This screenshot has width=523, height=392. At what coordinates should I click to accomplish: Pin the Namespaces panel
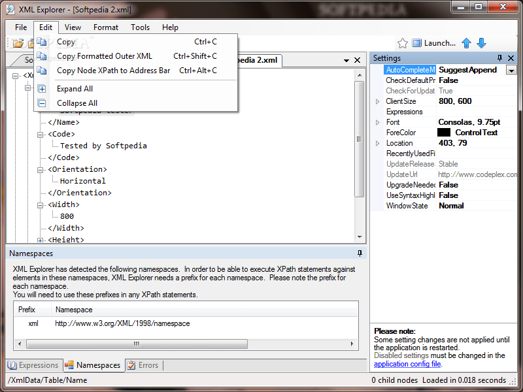click(x=359, y=253)
